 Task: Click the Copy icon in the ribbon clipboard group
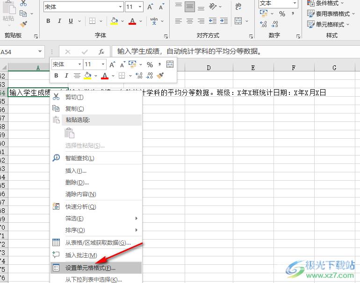click(23, 13)
